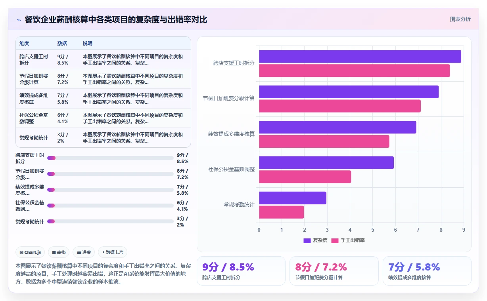Select the 数据卡片 tag chip

click(x=113, y=252)
